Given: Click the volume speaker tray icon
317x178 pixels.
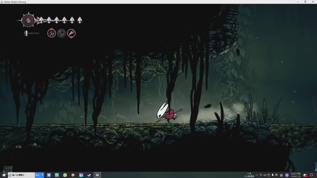Looking at the screenshot, I should pyautogui.click(x=265, y=175).
